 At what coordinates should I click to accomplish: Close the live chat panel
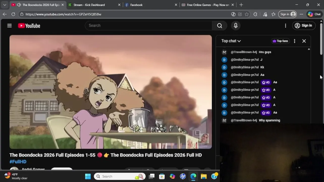[x=304, y=41]
